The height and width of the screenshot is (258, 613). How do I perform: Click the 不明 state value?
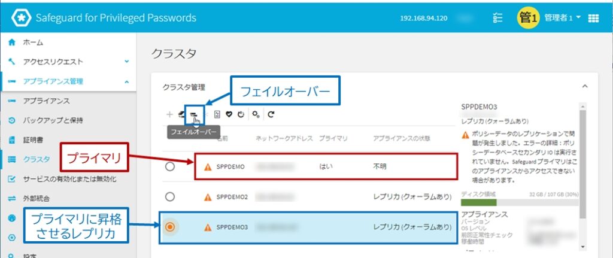pyautogui.click(x=380, y=167)
